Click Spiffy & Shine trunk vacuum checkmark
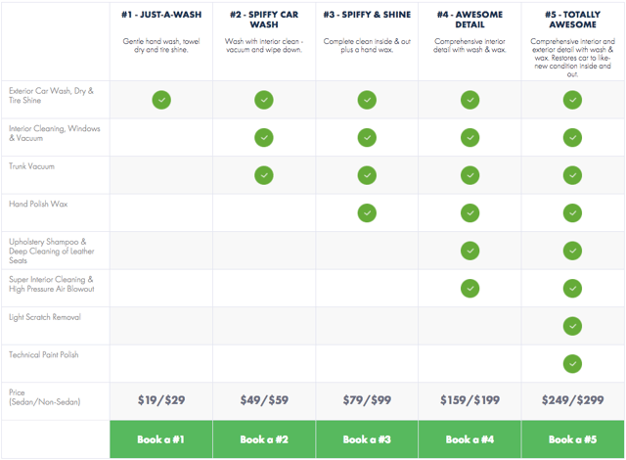 367,175
